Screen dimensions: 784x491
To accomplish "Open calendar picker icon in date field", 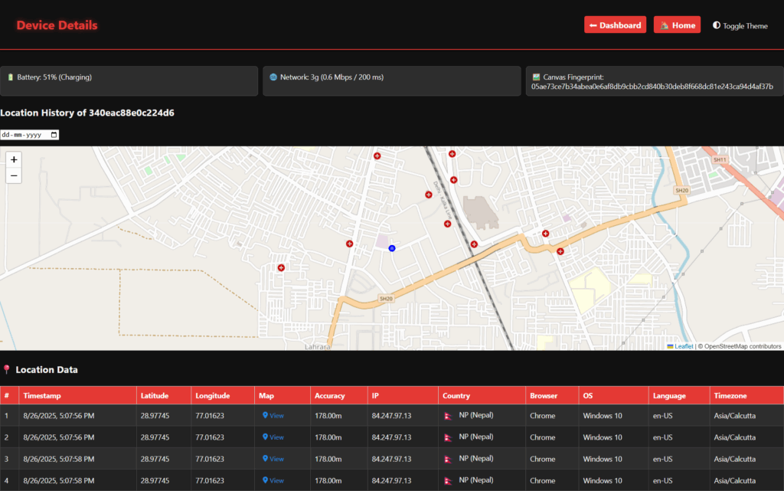I will click(x=54, y=135).
